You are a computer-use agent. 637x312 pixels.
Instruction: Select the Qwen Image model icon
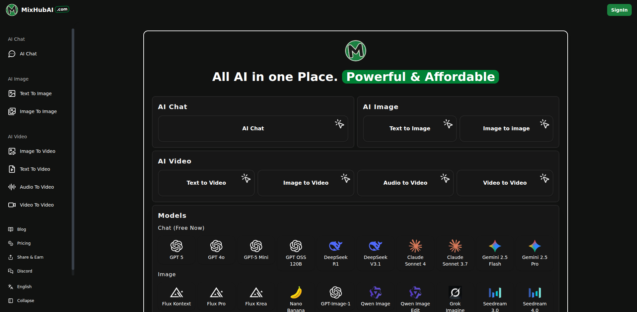point(376,292)
